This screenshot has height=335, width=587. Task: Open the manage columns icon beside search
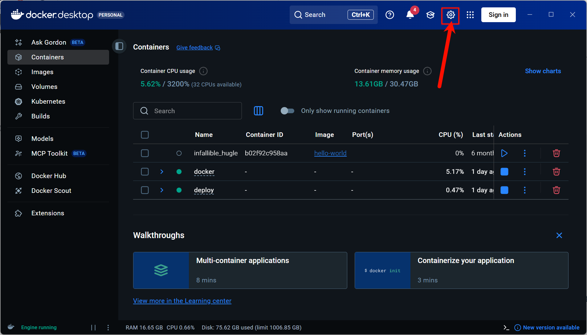[x=259, y=111]
